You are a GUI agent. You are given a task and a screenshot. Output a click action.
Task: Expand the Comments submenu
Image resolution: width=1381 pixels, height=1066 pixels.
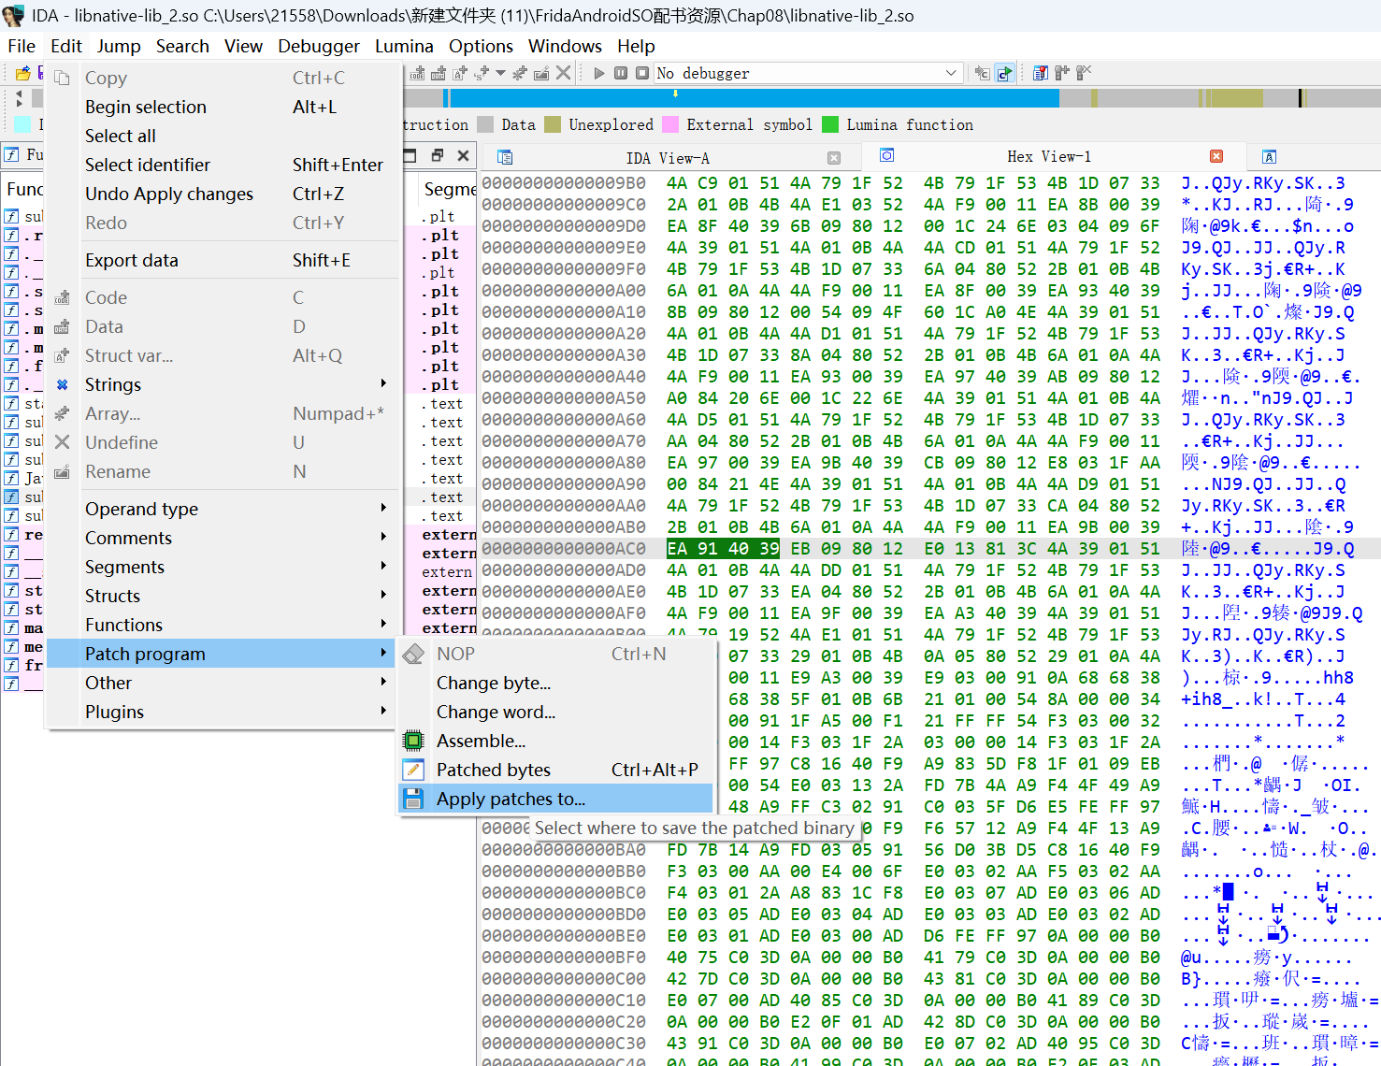point(224,538)
